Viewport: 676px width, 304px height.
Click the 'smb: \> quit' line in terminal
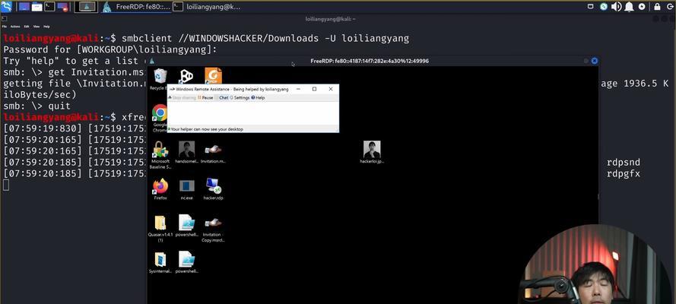coord(36,106)
